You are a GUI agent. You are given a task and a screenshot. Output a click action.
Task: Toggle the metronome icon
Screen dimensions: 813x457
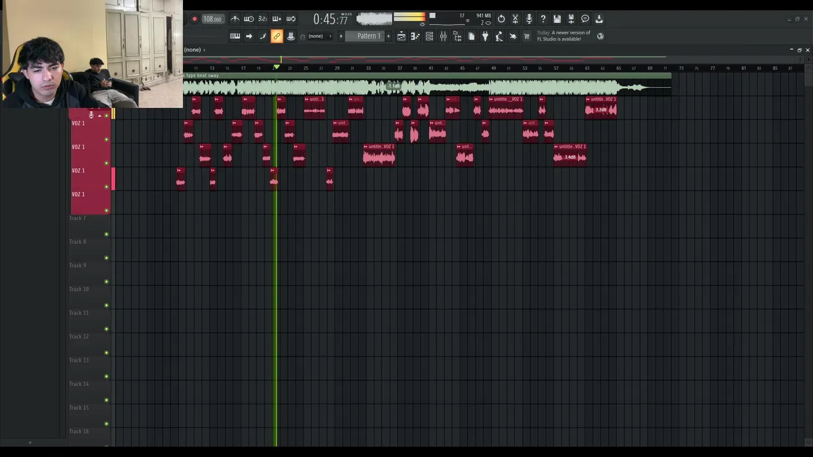[x=235, y=19]
